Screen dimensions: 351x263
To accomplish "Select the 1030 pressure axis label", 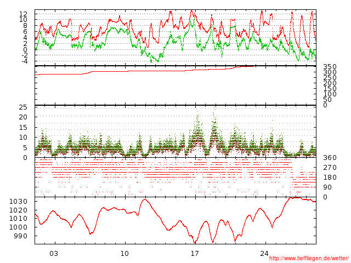I will [18, 202].
